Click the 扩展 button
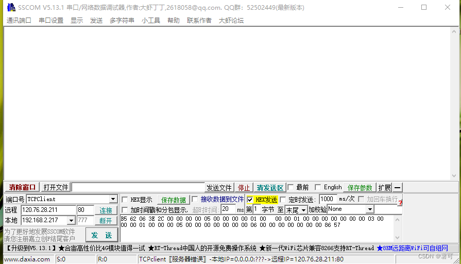Image resolution: width=461 pixels, height=264 pixels. click(x=384, y=188)
